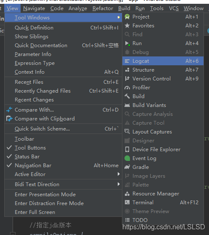Viewport: 209px width, 235px height.
Task: Click the Favorites star icon
Action: [127, 26]
